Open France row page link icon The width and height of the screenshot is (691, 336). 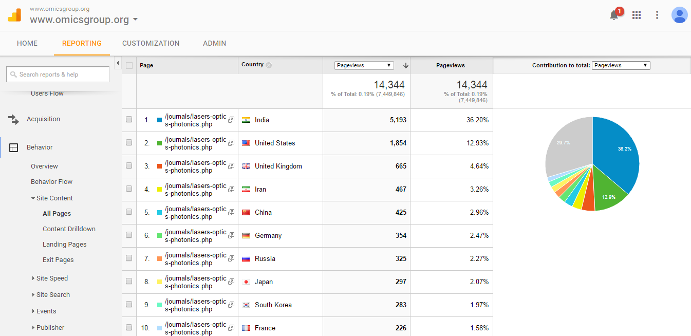231,328
